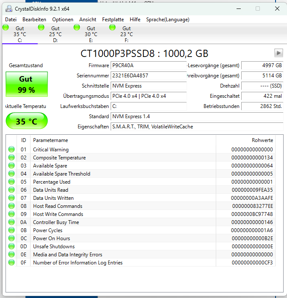The width and height of the screenshot is (287, 298).
Task: Click the Laufwerksbuchstaben field C:
Action: tap(149, 106)
